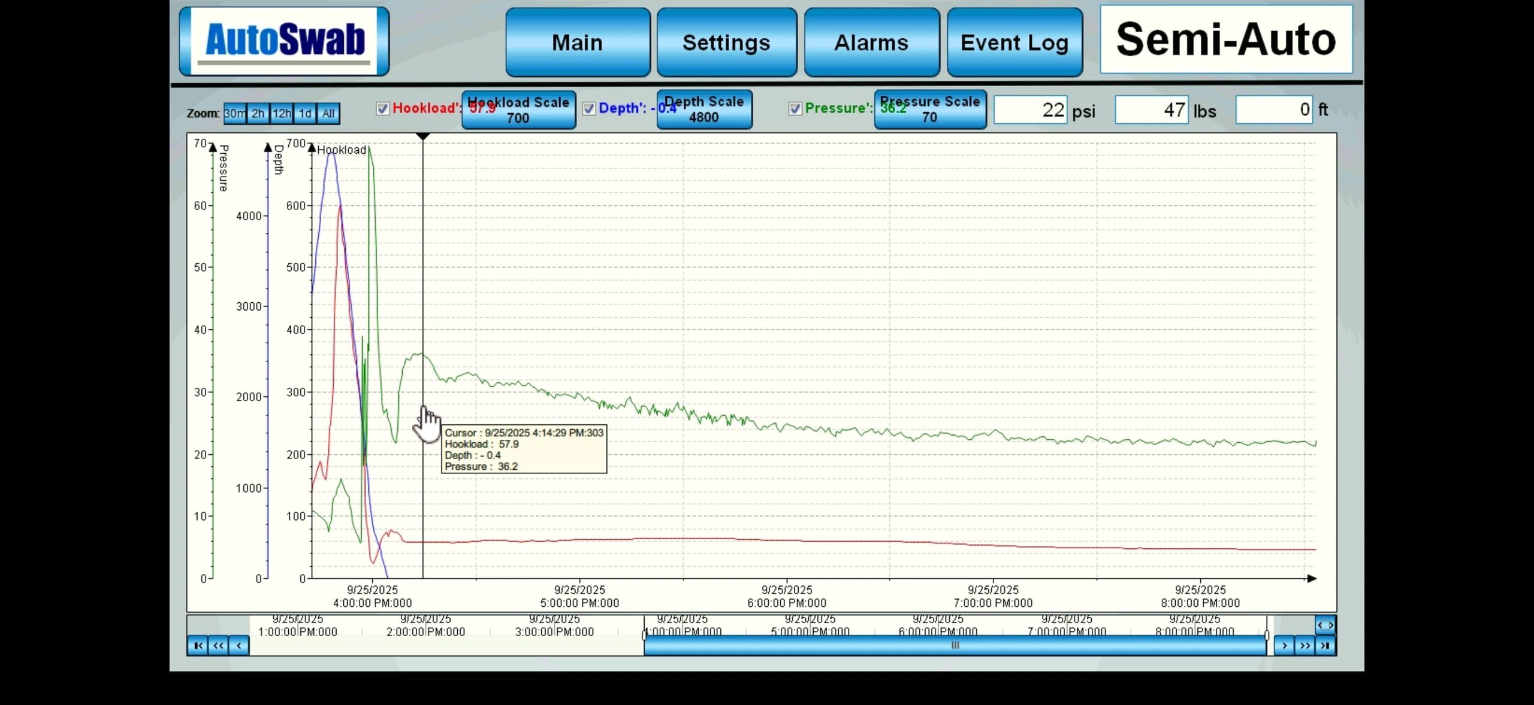This screenshot has width=1534, height=705.
Task: Jump to the end of the timeline
Action: [1325, 646]
